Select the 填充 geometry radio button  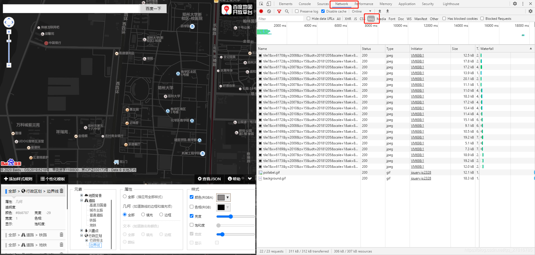[143, 215]
